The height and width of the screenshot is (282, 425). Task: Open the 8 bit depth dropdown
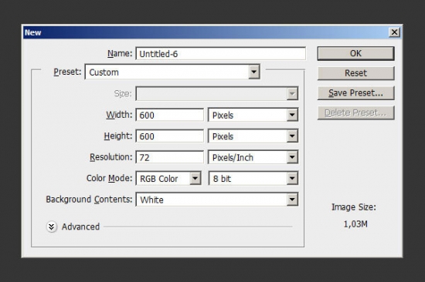pos(253,178)
